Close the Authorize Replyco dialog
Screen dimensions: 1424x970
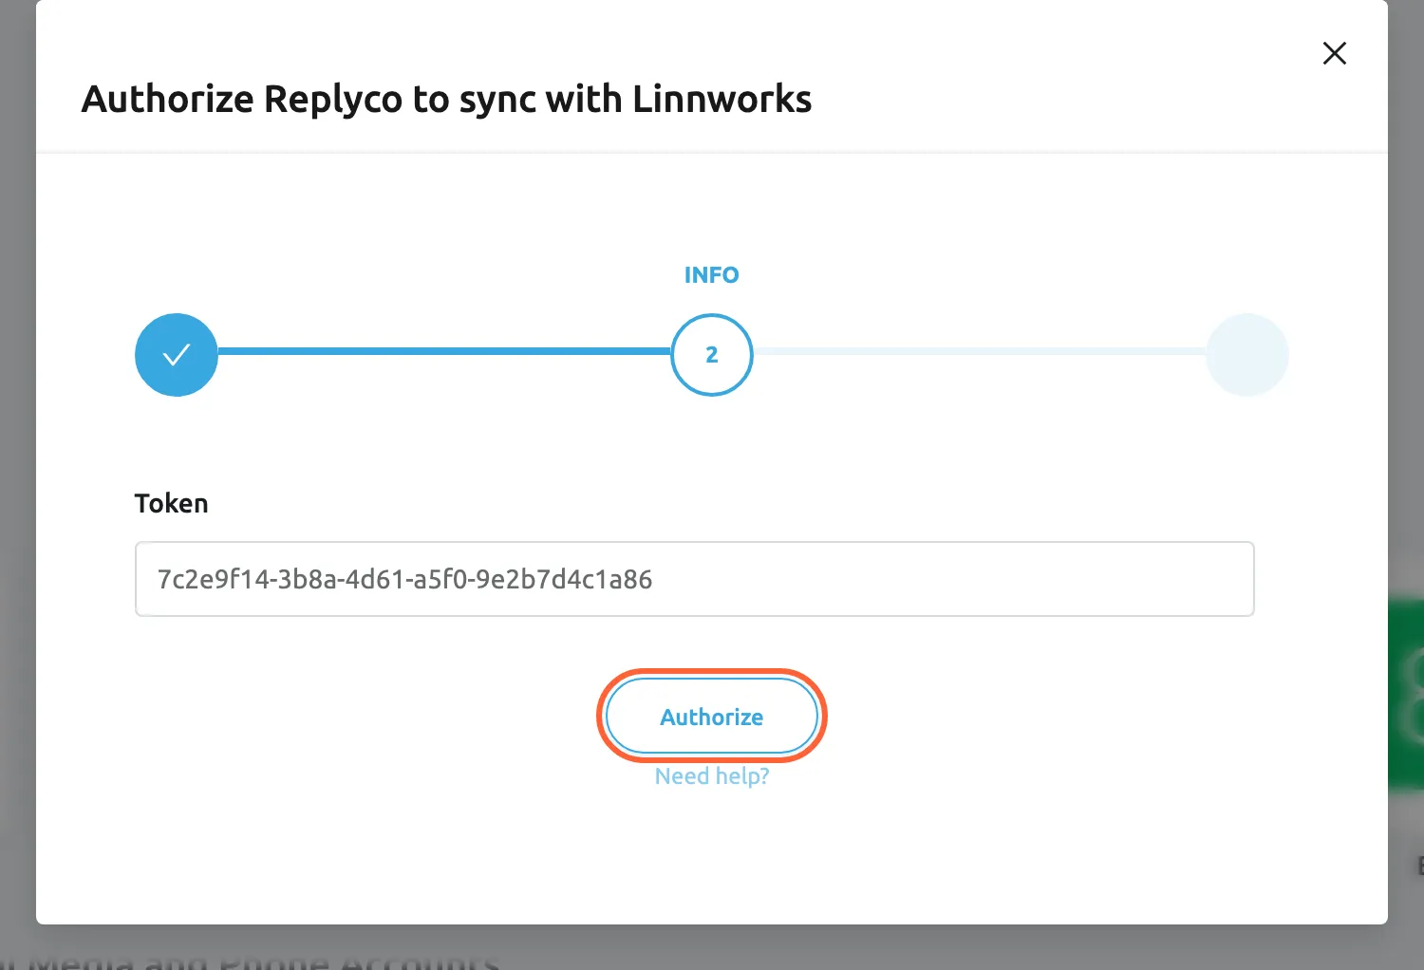click(x=1334, y=53)
